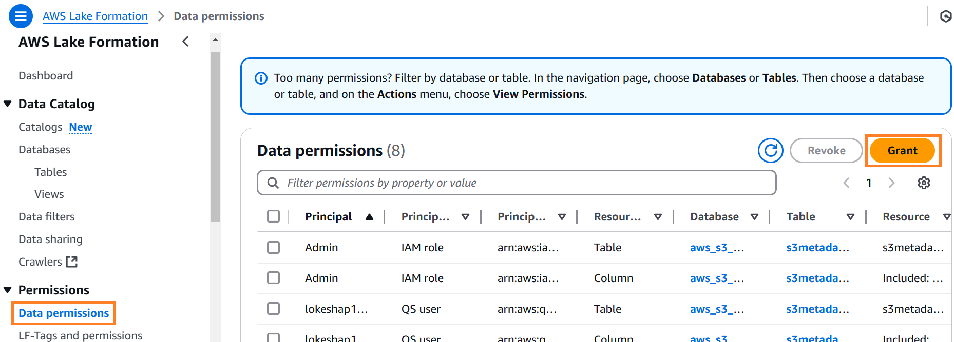This screenshot has height=342, width=954.
Task: Click the sidebar vertical scrollbar thumb
Action: click(215, 136)
